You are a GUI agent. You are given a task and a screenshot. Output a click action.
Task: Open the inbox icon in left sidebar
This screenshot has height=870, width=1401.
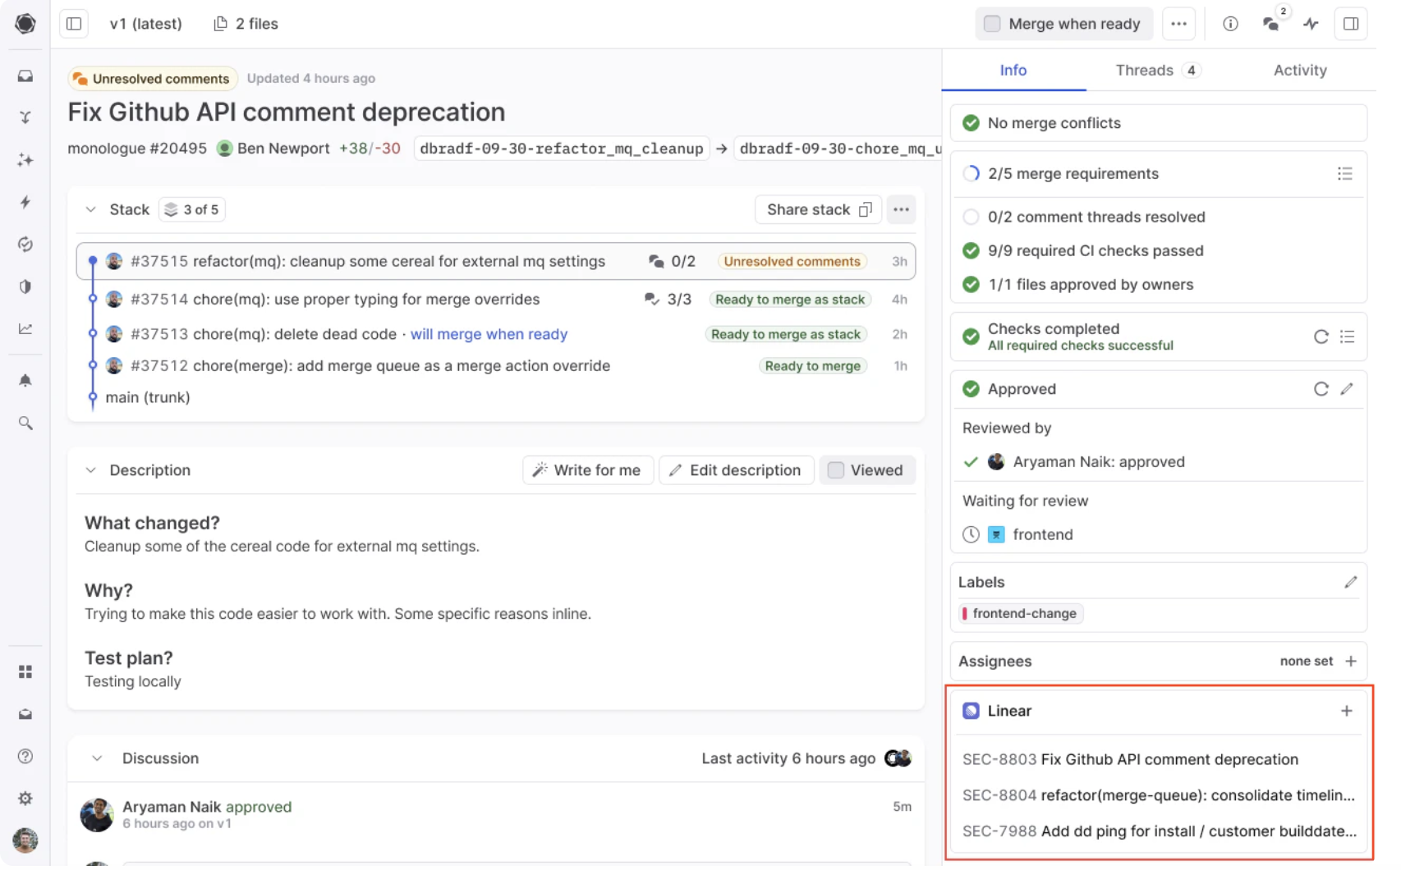click(x=25, y=76)
